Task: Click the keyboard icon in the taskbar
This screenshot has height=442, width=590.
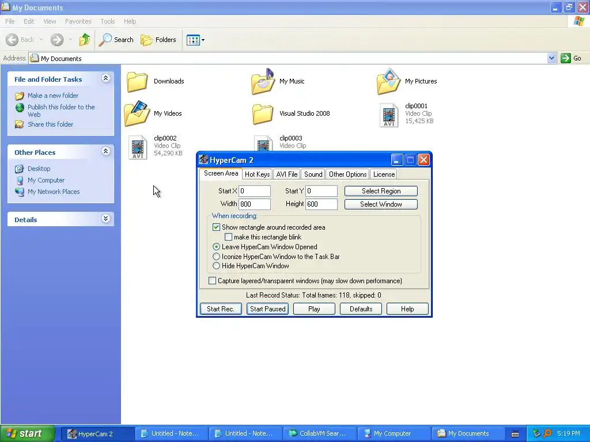Action: [x=515, y=434]
